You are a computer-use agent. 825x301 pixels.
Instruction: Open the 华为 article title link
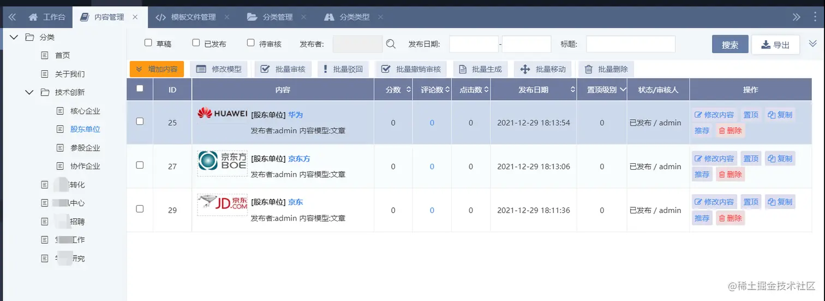[295, 115]
